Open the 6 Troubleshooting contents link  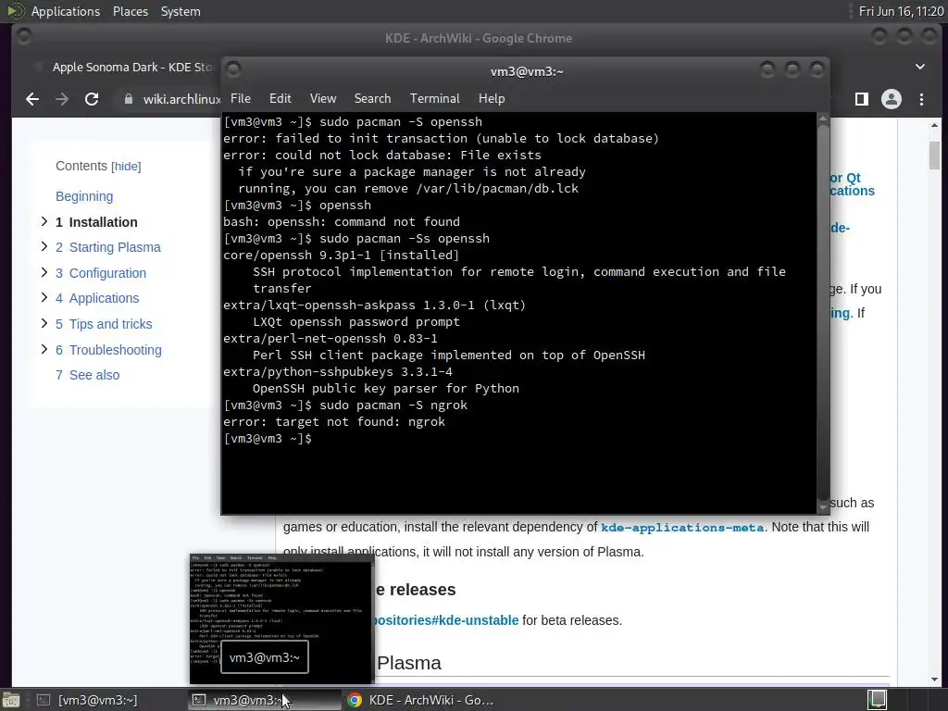point(109,350)
